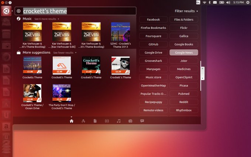Open the Photos lens
Viewport: 251px width, 157px height.
coord(130,121)
